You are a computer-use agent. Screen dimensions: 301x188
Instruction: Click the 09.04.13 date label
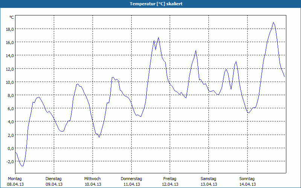tap(54, 184)
